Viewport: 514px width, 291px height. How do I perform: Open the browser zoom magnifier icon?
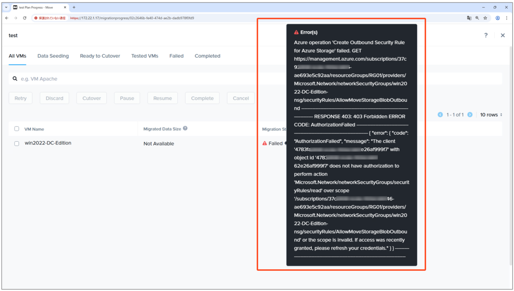tap(477, 18)
